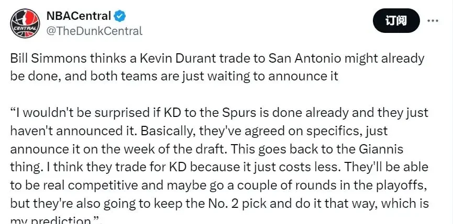453x224 pixels.
Task: Click the blue verified badge
Action: tap(119, 16)
